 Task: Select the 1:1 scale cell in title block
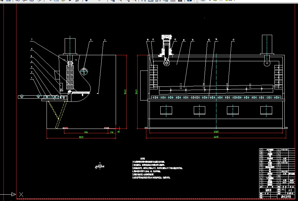[x=283, y=189]
